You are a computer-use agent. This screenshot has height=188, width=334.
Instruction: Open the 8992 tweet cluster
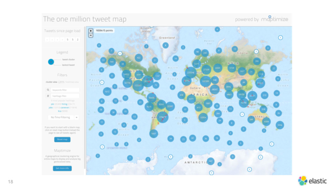229,87
